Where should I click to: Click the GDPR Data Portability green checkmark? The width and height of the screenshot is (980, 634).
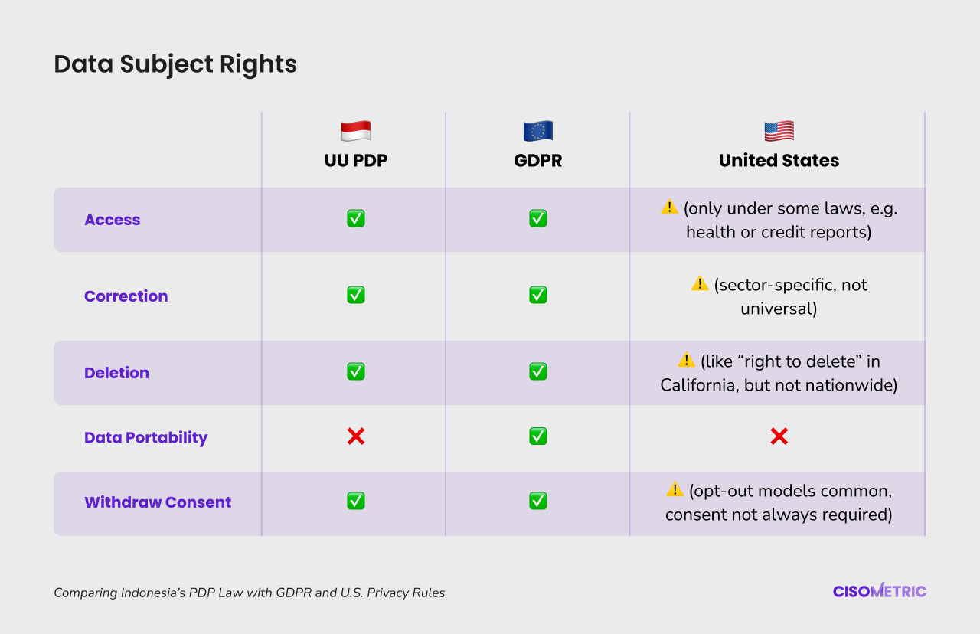pyautogui.click(x=537, y=436)
